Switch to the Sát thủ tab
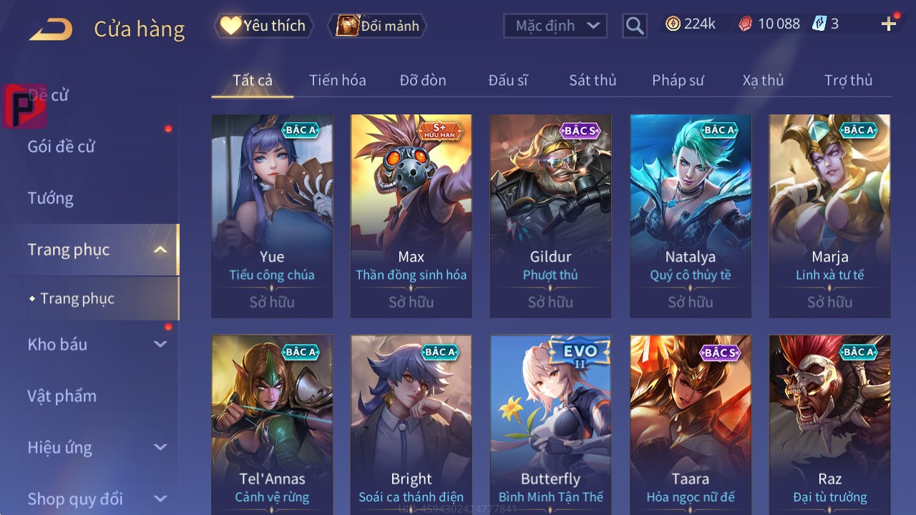Screen dimensions: 916x515 593,80
